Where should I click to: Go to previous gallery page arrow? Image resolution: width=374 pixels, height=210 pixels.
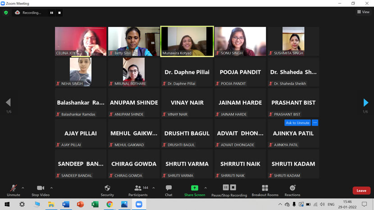coord(9,103)
